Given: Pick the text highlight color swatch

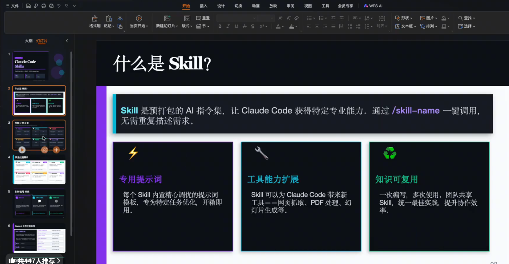Looking at the screenshot, I should 292,26.
